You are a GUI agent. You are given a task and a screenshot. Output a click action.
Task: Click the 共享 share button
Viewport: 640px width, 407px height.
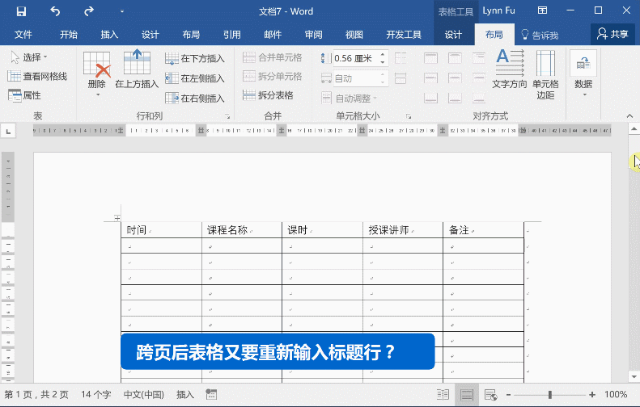tap(612, 34)
